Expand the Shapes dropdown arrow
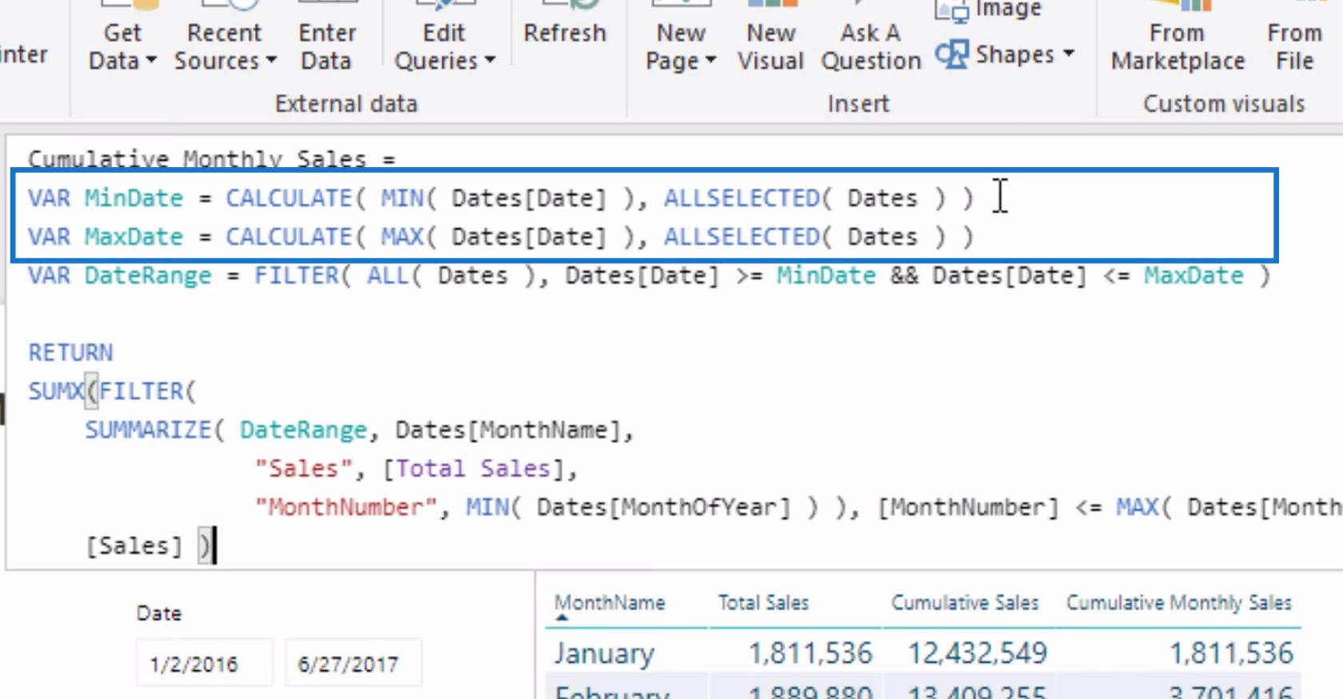The height and width of the screenshot is (699, 1343). [1069, 54]
